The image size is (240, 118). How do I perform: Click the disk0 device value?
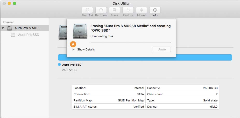pyautogui.click(x=214, y=107)
